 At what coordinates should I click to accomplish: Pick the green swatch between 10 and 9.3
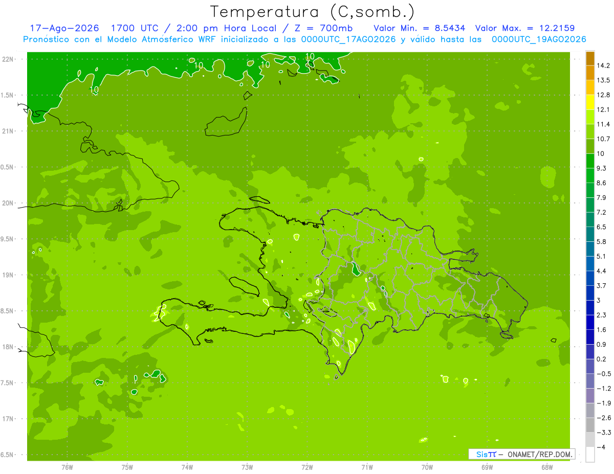coord(590,161)
